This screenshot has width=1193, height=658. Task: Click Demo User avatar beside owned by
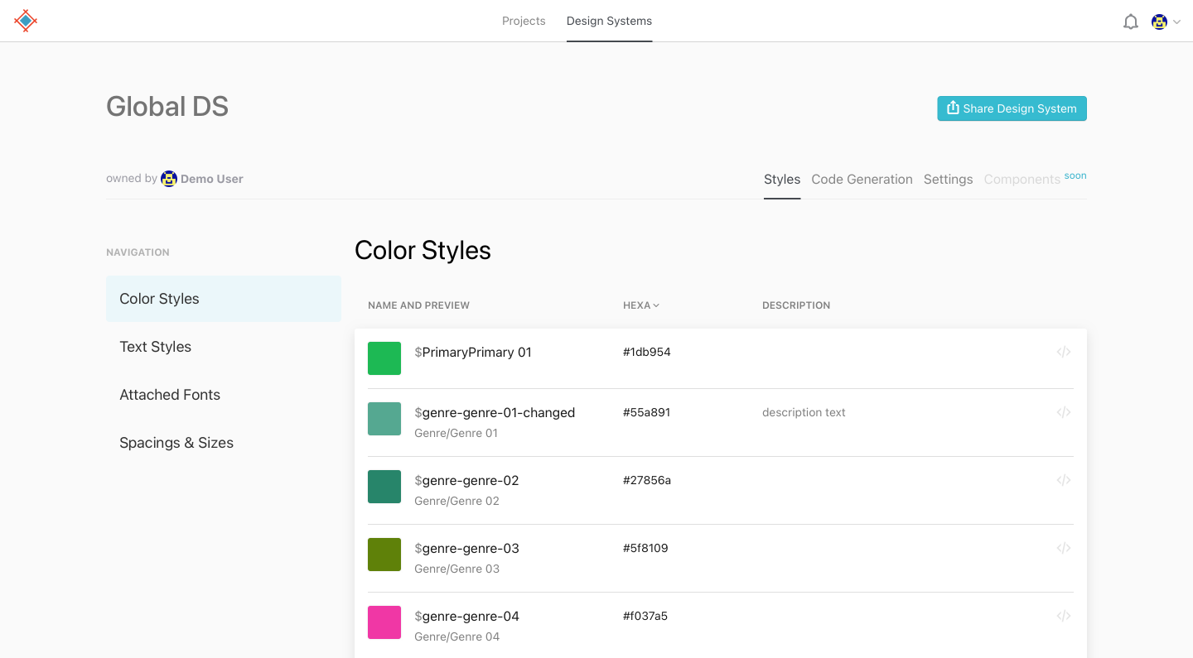(x=169, y=179)
